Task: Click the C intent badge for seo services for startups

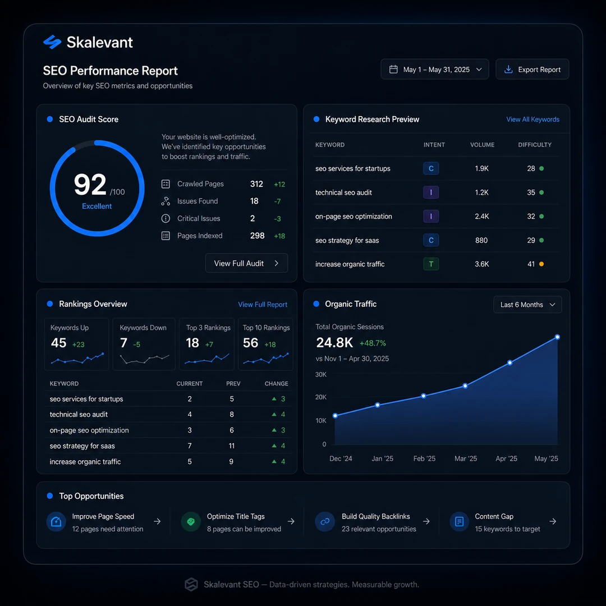Action: 431,168
